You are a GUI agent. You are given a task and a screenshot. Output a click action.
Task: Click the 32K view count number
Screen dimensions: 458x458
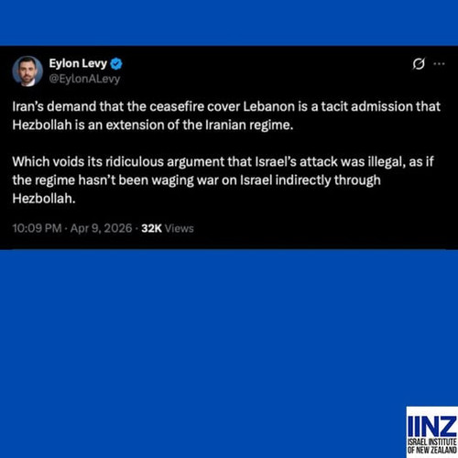(x=151, y=228)
